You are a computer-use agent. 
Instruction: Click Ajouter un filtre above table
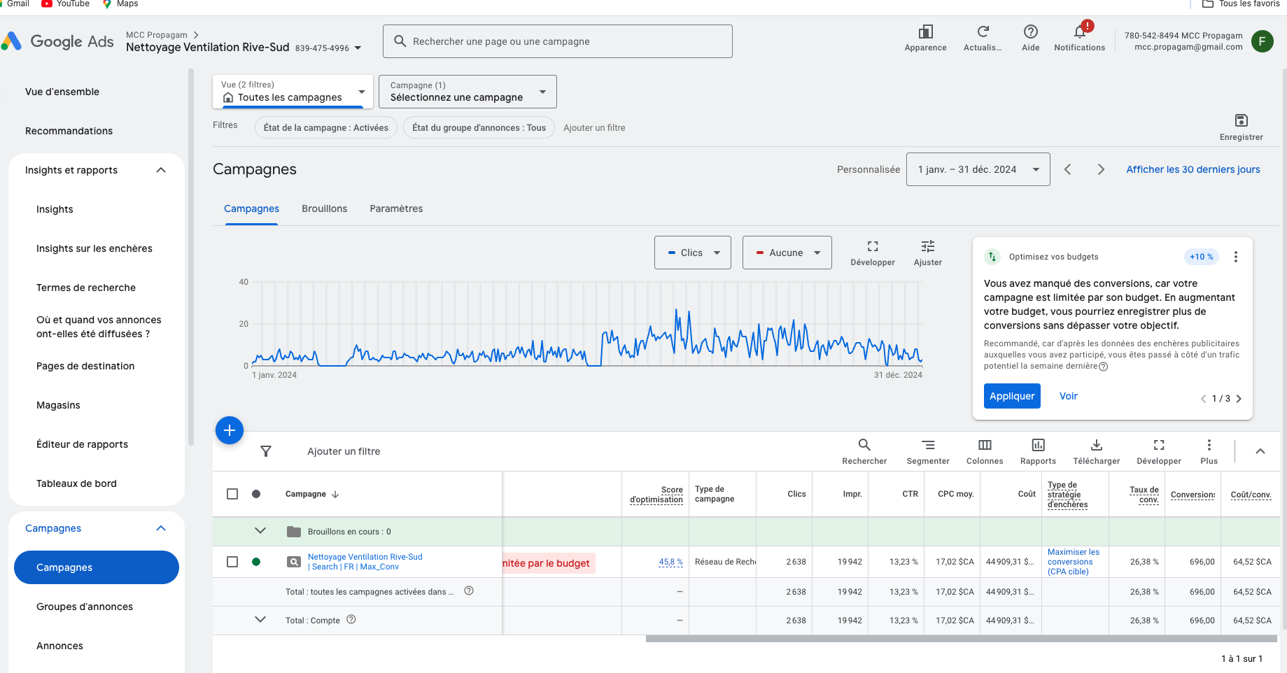pos(344,451)
